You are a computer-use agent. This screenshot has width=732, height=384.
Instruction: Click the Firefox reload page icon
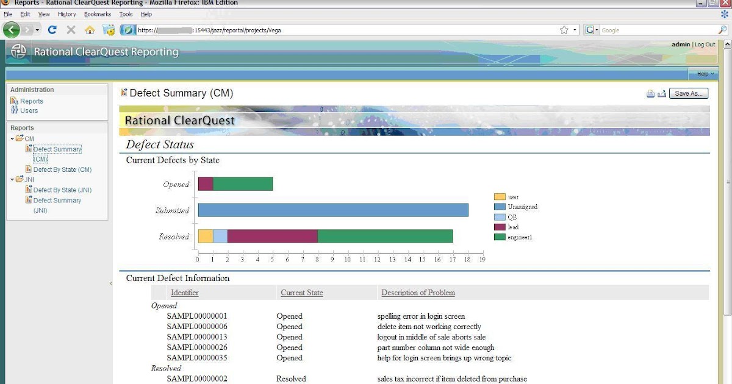52,29
